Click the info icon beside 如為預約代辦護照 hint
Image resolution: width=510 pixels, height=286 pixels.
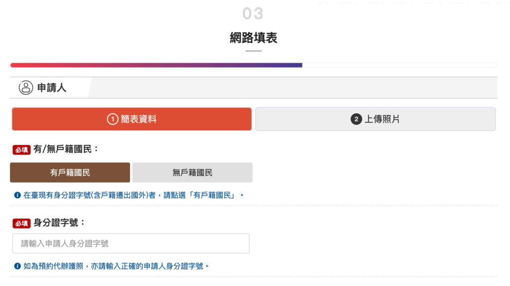tap(17, 266)
